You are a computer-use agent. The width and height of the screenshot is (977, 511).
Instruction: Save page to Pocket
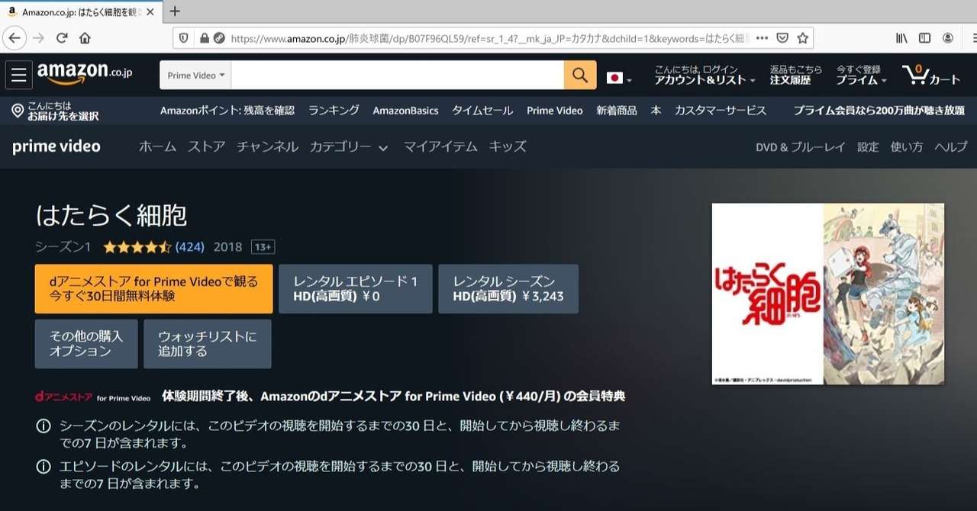tap(782, 37)
